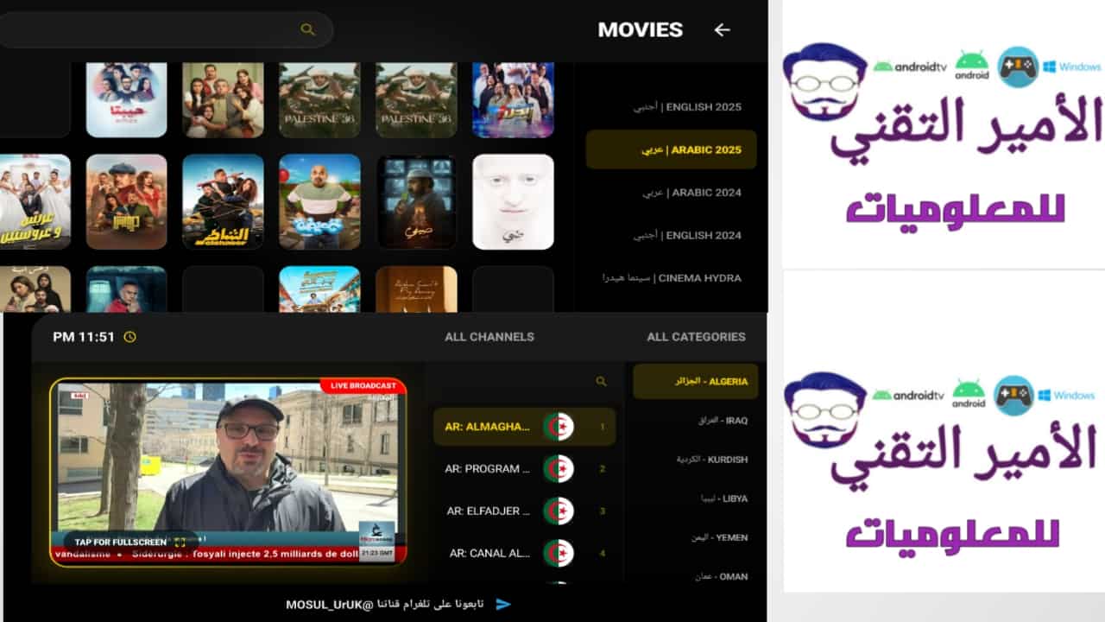Open the channel search magnifier icon
The width and height of the screenshot is (1105, 622).
pyautogui.click(x=602, y=381)
